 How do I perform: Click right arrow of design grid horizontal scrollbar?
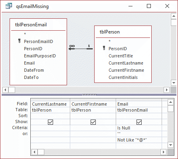tap(164, 152)
